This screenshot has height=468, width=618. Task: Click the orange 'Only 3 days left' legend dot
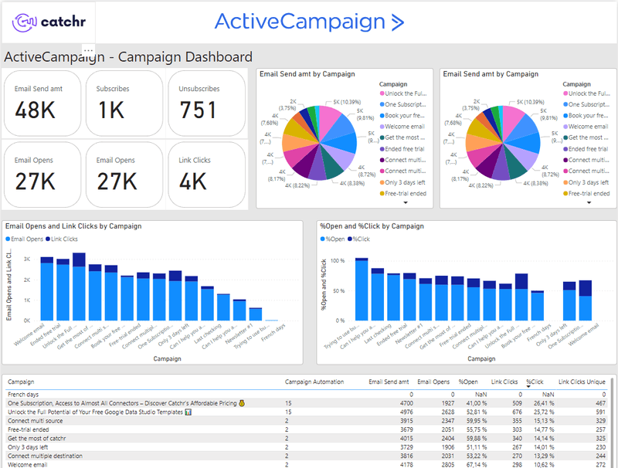[x=382, y=183]
